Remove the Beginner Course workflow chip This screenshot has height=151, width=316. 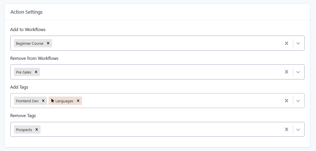48,43
